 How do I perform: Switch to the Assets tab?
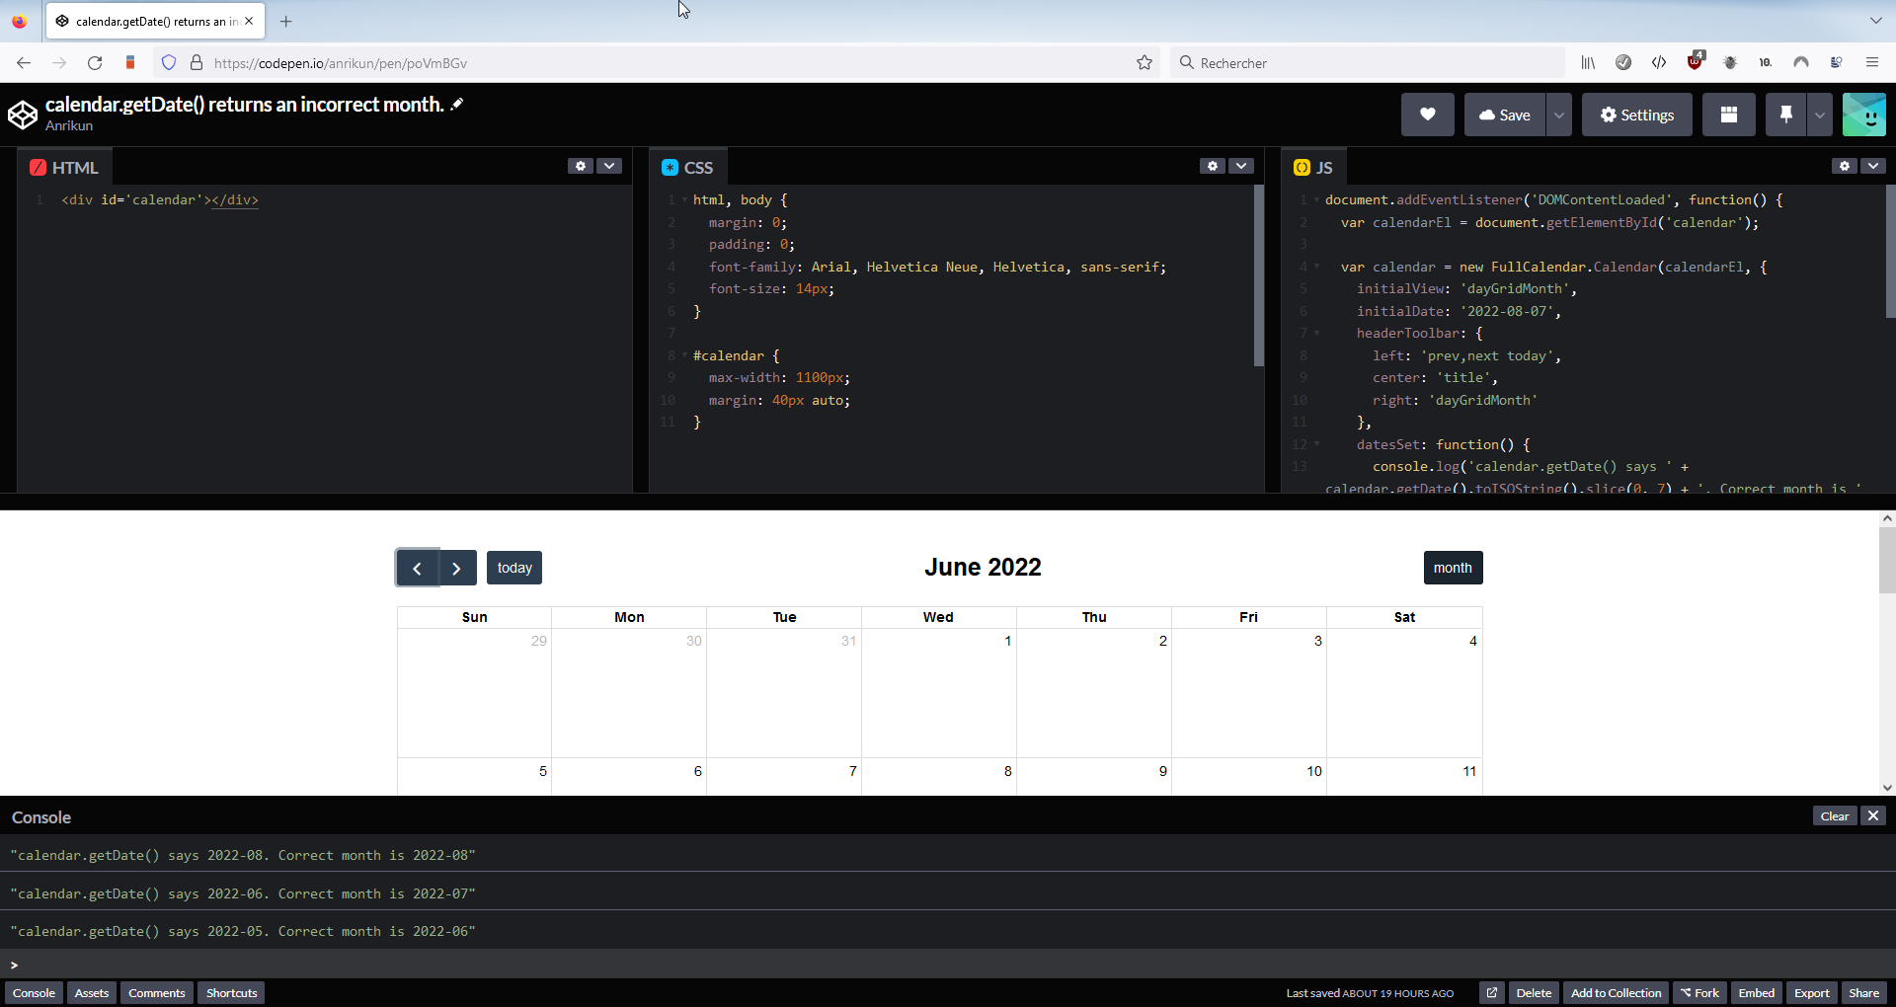pos(91,992)
